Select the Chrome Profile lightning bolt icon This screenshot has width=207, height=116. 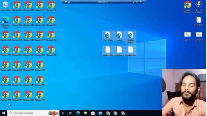click(x=199, y=7)
